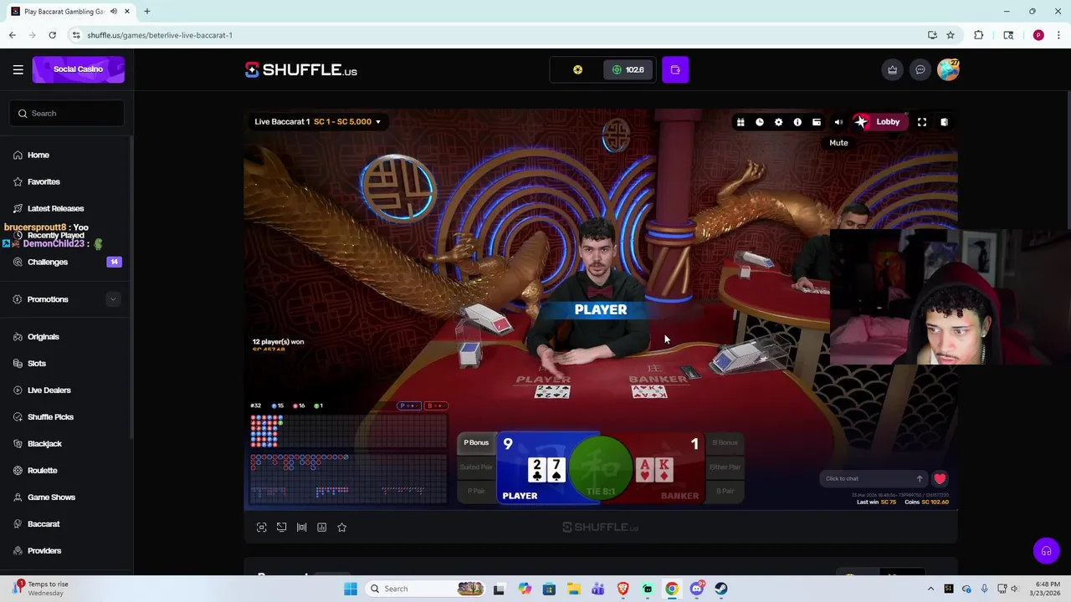This screenshot has width=1071, height=602.
Task: Open Favorites in sidebar
Action: pyautogui.click(x=44, y=181)
